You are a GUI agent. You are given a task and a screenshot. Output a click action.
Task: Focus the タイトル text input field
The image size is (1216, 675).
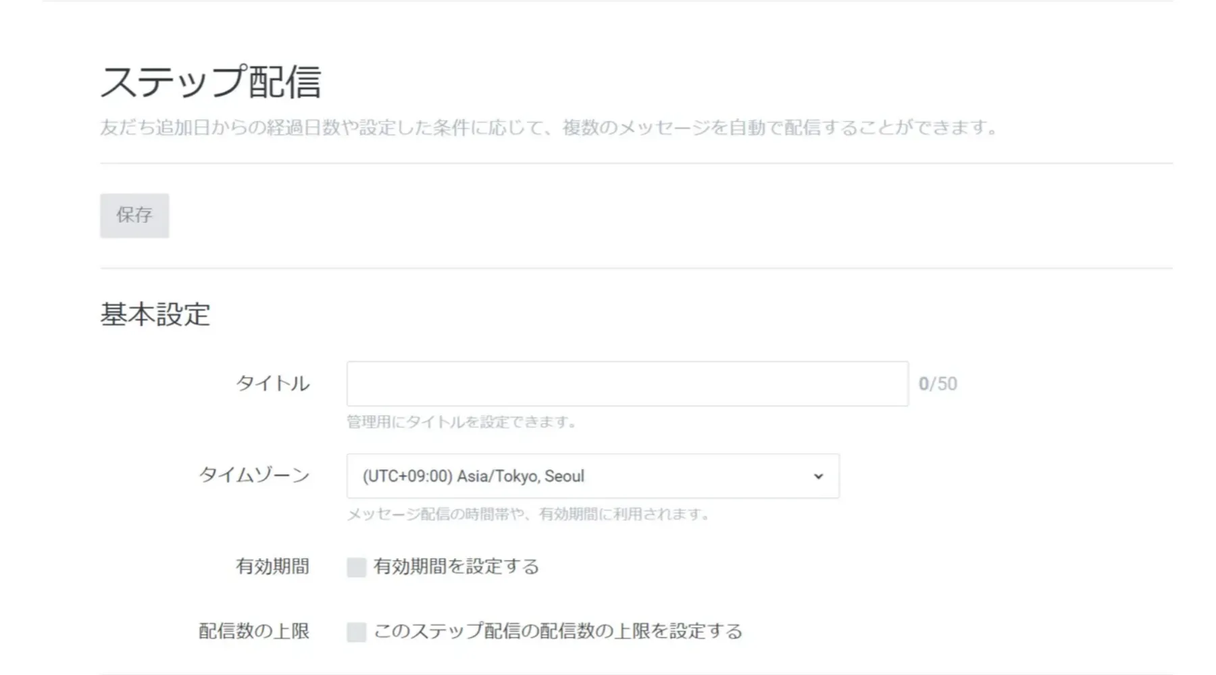click(x=627, y=383)
